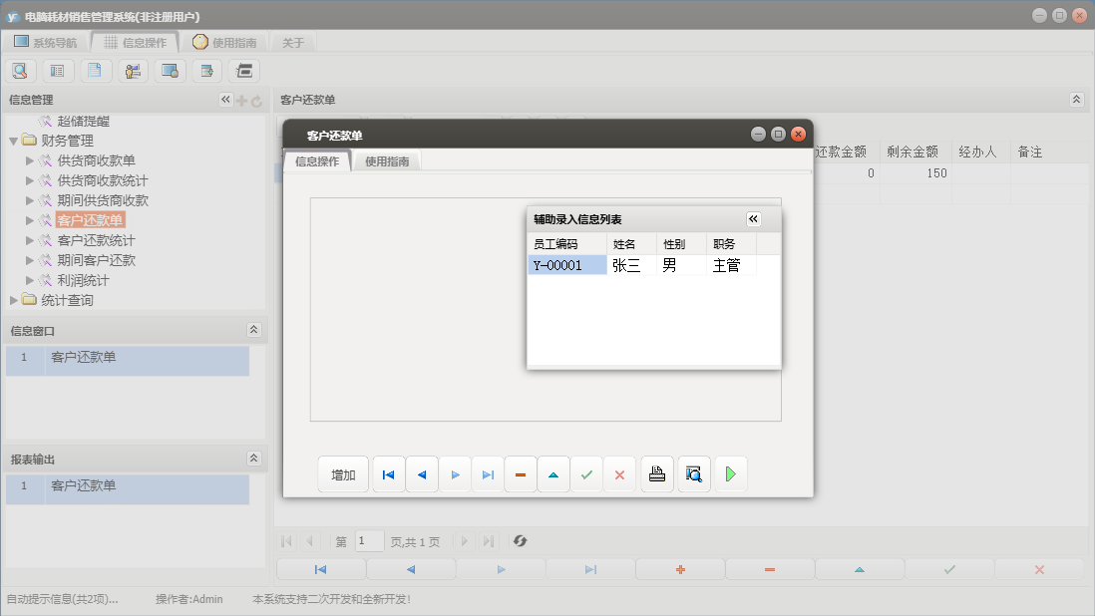Jump to first record in the dialog toolbar
This screenshot has width=1095, height=616.
[388, 475]
